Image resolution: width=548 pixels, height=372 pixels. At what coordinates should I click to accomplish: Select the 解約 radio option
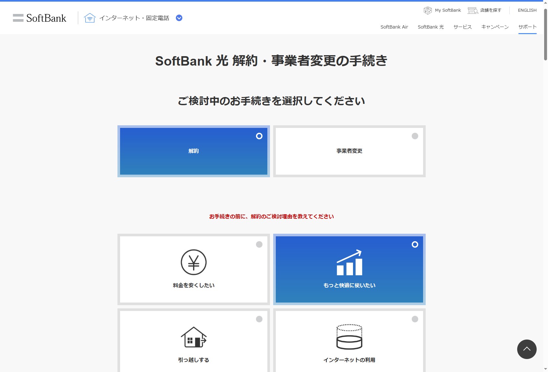[259, 136]
